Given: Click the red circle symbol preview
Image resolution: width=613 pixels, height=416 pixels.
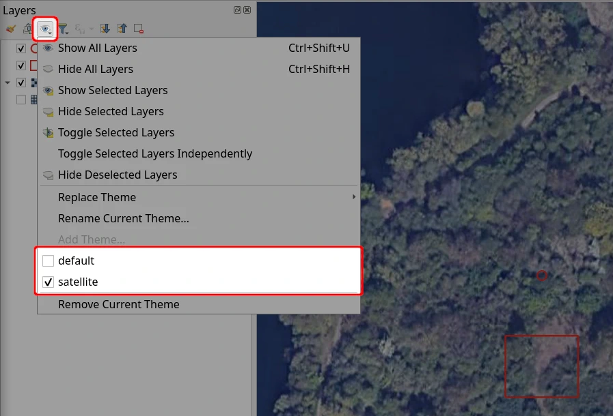Looking at the screenshot, I should (x=36, y=48).
